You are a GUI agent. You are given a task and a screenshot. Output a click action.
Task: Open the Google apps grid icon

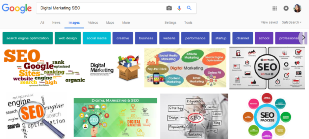pos(274,8)
